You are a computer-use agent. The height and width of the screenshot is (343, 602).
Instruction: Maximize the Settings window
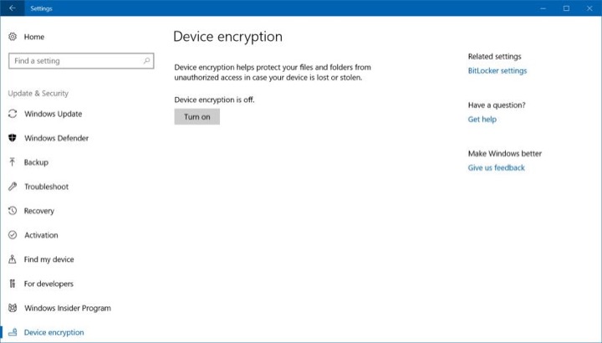[566, 8]
